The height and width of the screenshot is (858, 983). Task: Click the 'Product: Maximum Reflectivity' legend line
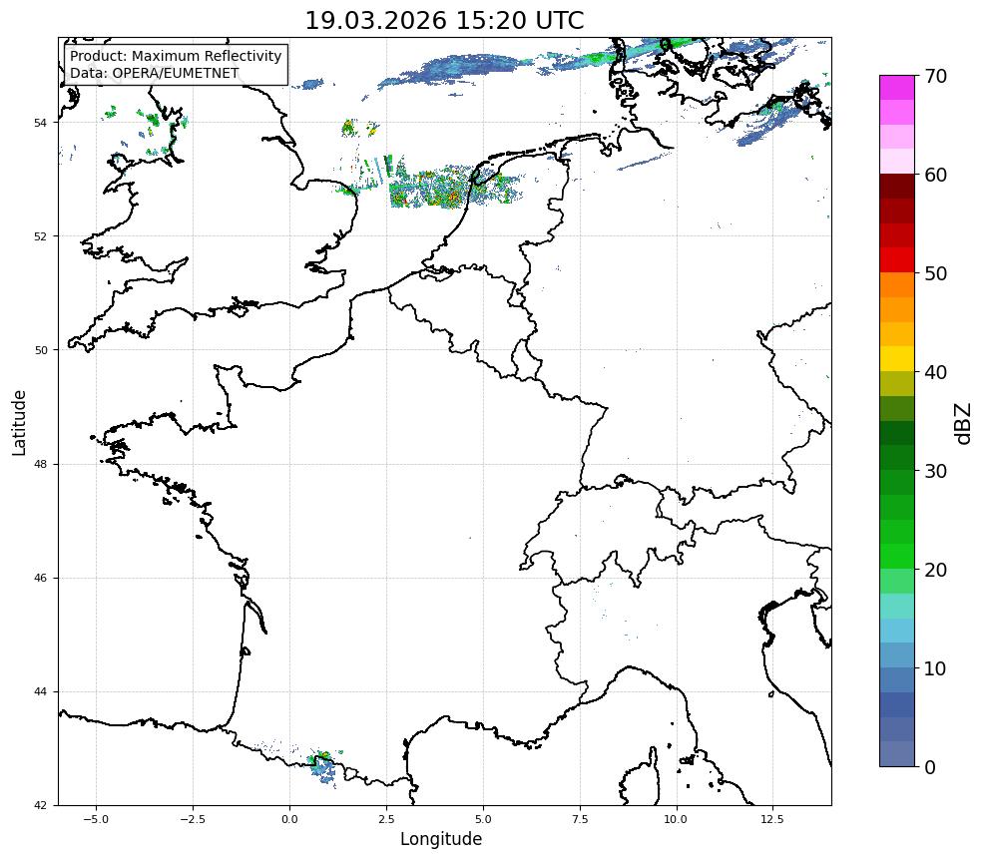pyautogui.click(x=176, y=56)
